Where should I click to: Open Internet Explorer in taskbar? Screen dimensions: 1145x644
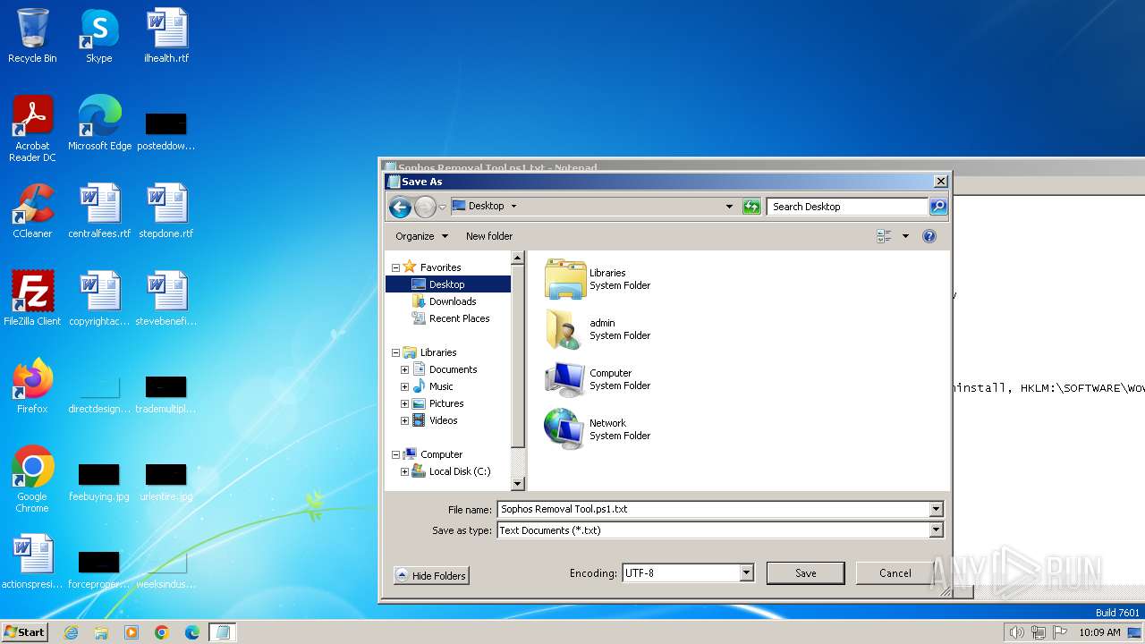71,632
